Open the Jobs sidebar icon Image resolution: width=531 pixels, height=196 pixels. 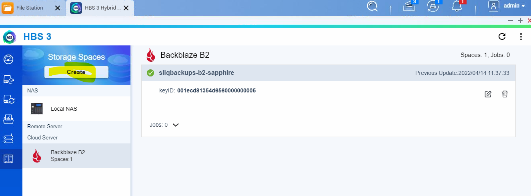tap(8, 119)
